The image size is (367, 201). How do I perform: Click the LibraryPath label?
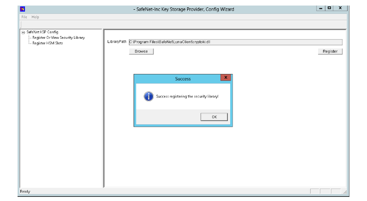coord(117,42)
